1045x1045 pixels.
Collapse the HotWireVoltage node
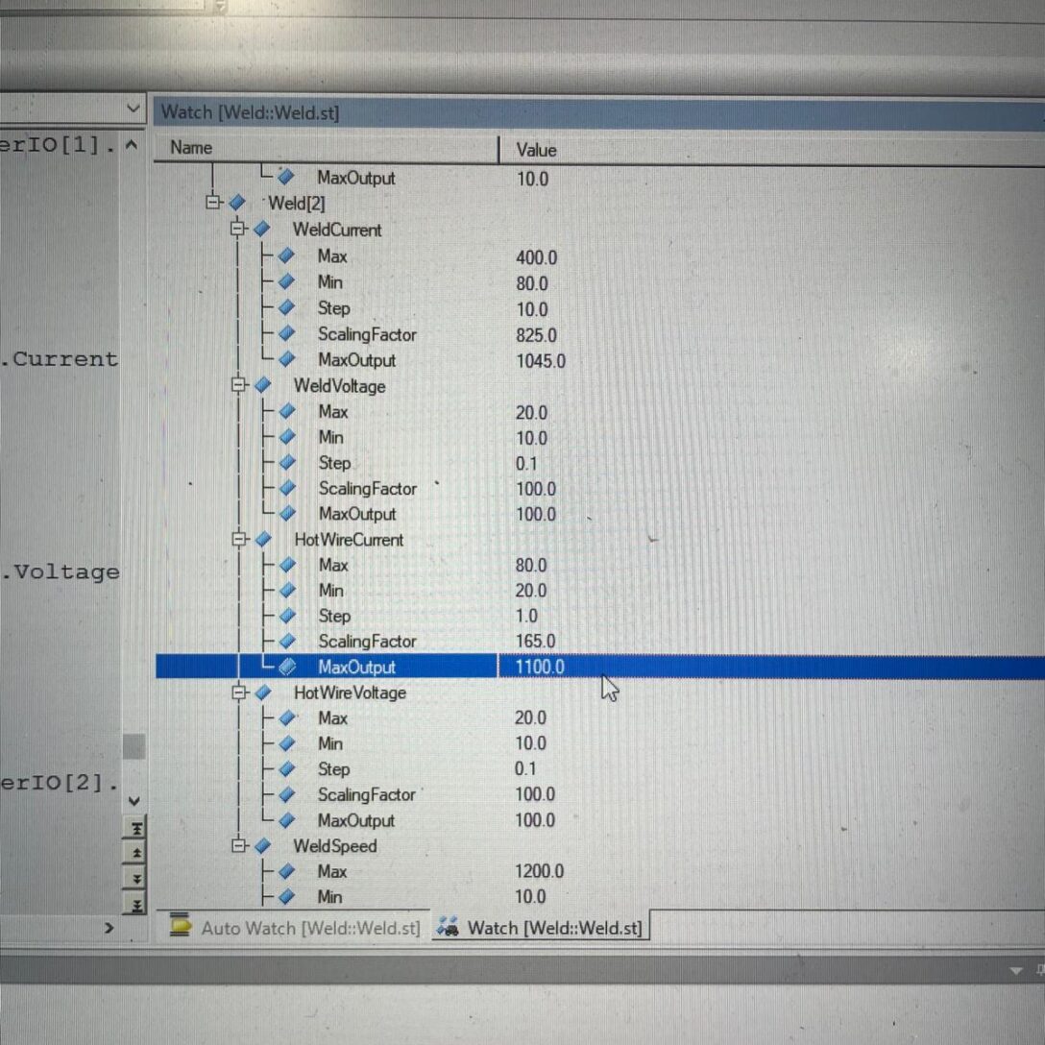click(238, 692)
